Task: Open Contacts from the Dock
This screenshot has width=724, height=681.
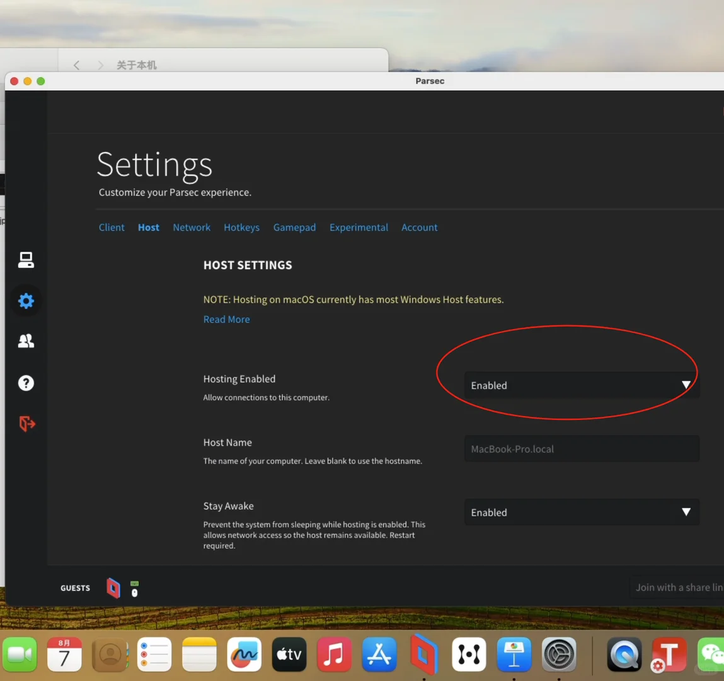Action: pos(110,655)
